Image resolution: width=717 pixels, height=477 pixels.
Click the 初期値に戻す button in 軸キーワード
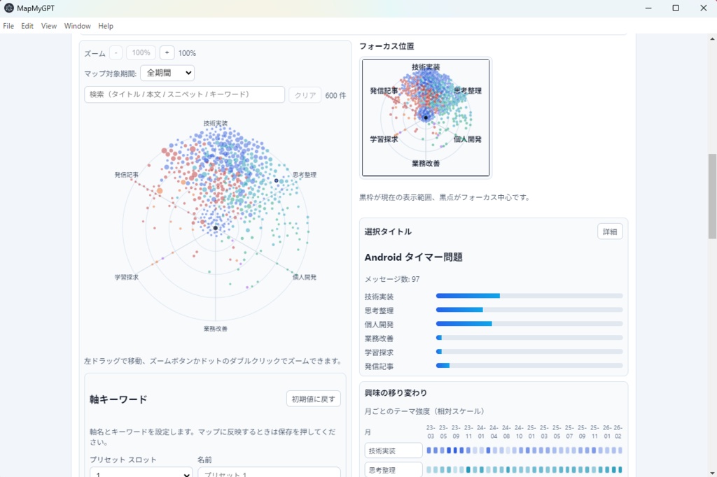pyautogui.click(x=313, y=398)
